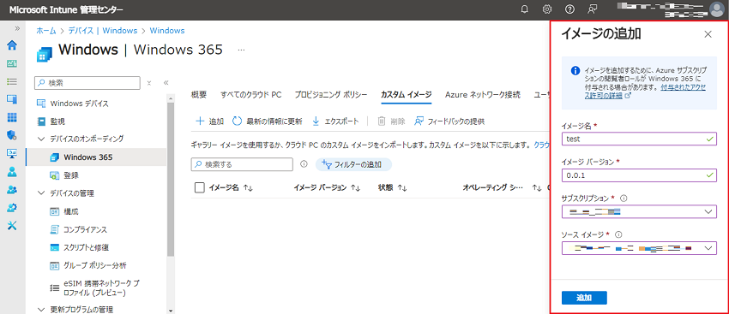
Task: Open Reports monitor icon in left rail
Action: click(12, 153)
